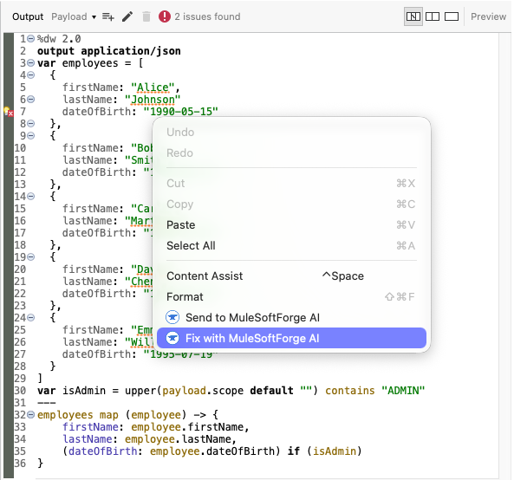Click the add mapping target icon

[x=107, y=16]
